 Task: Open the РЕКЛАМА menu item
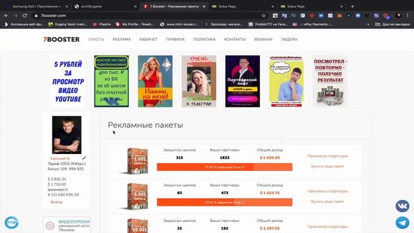pos(122,39)
